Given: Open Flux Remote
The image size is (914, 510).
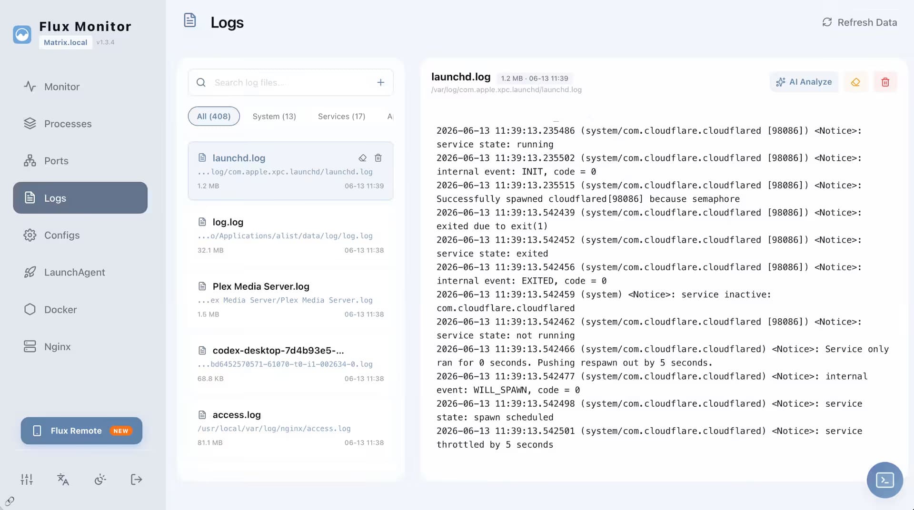Looking at the screenshot, I should (x=81, y=431).
